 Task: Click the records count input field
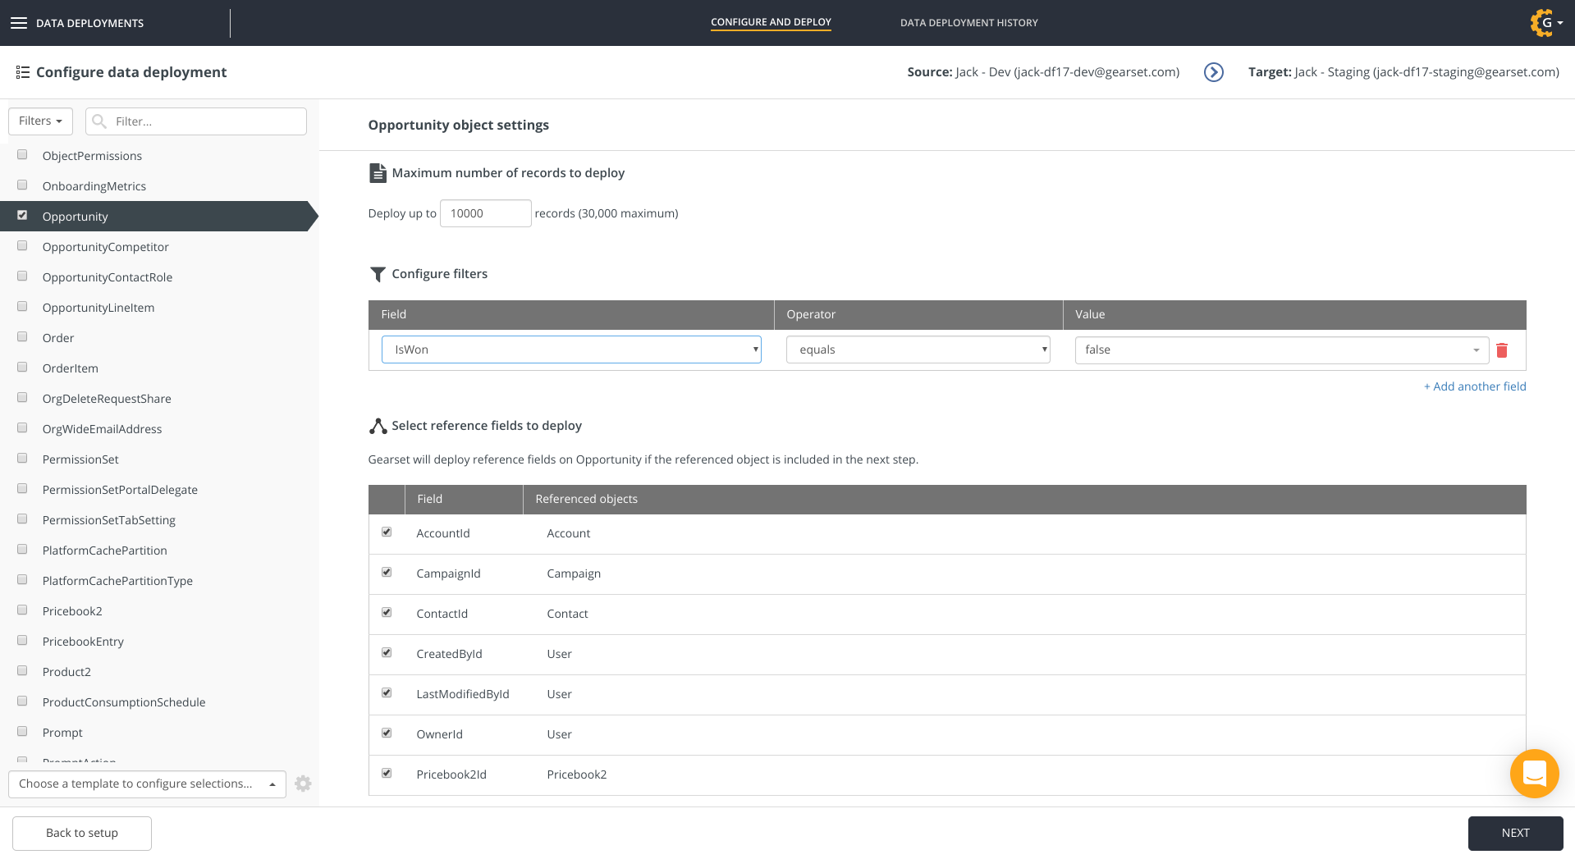[x=486, y=213]
